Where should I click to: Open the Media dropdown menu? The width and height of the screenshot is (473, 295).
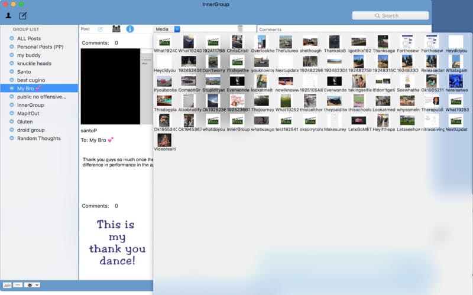point(167,29)
